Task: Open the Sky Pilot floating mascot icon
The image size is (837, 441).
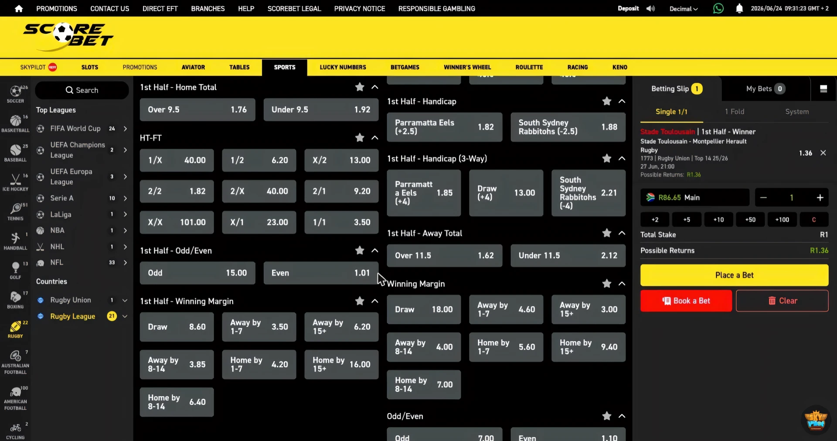Action: [816, 421]
